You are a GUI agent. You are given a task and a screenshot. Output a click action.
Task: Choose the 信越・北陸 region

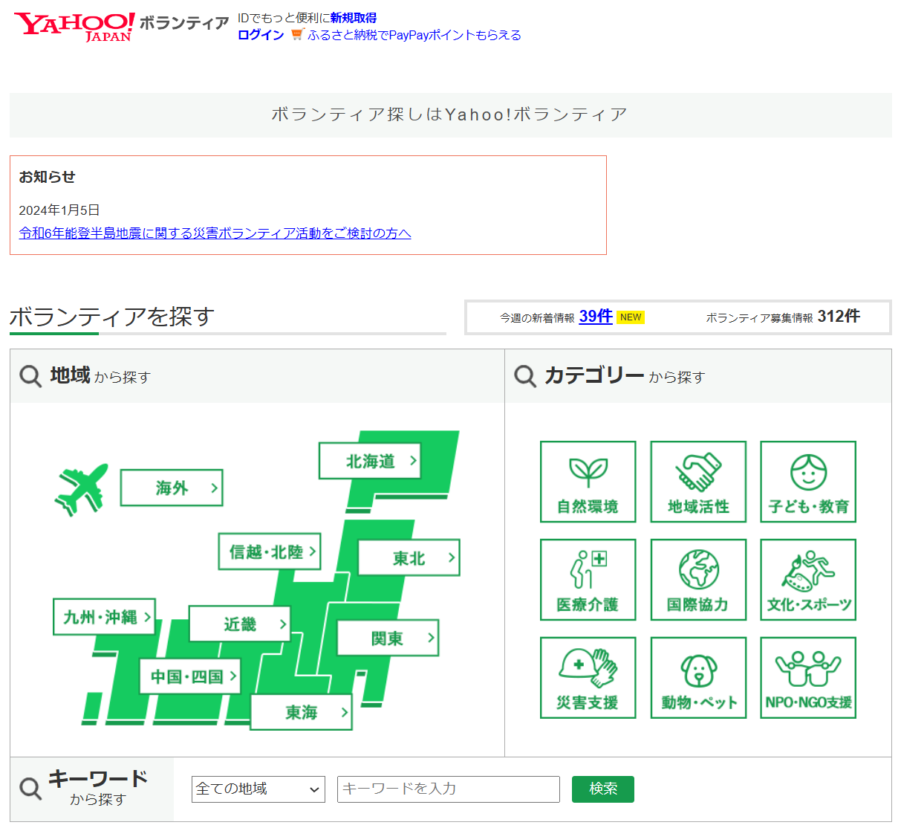[270, 552]
